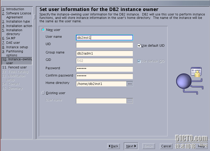Click the Next button
This screenshot has height=151, width=210.
coord(131,146)
